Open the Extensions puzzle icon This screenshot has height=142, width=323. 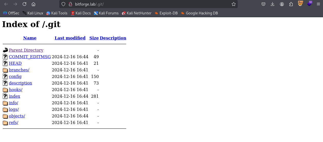(291, 4)
